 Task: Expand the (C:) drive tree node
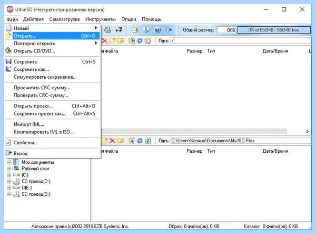(x=9, y=175)
